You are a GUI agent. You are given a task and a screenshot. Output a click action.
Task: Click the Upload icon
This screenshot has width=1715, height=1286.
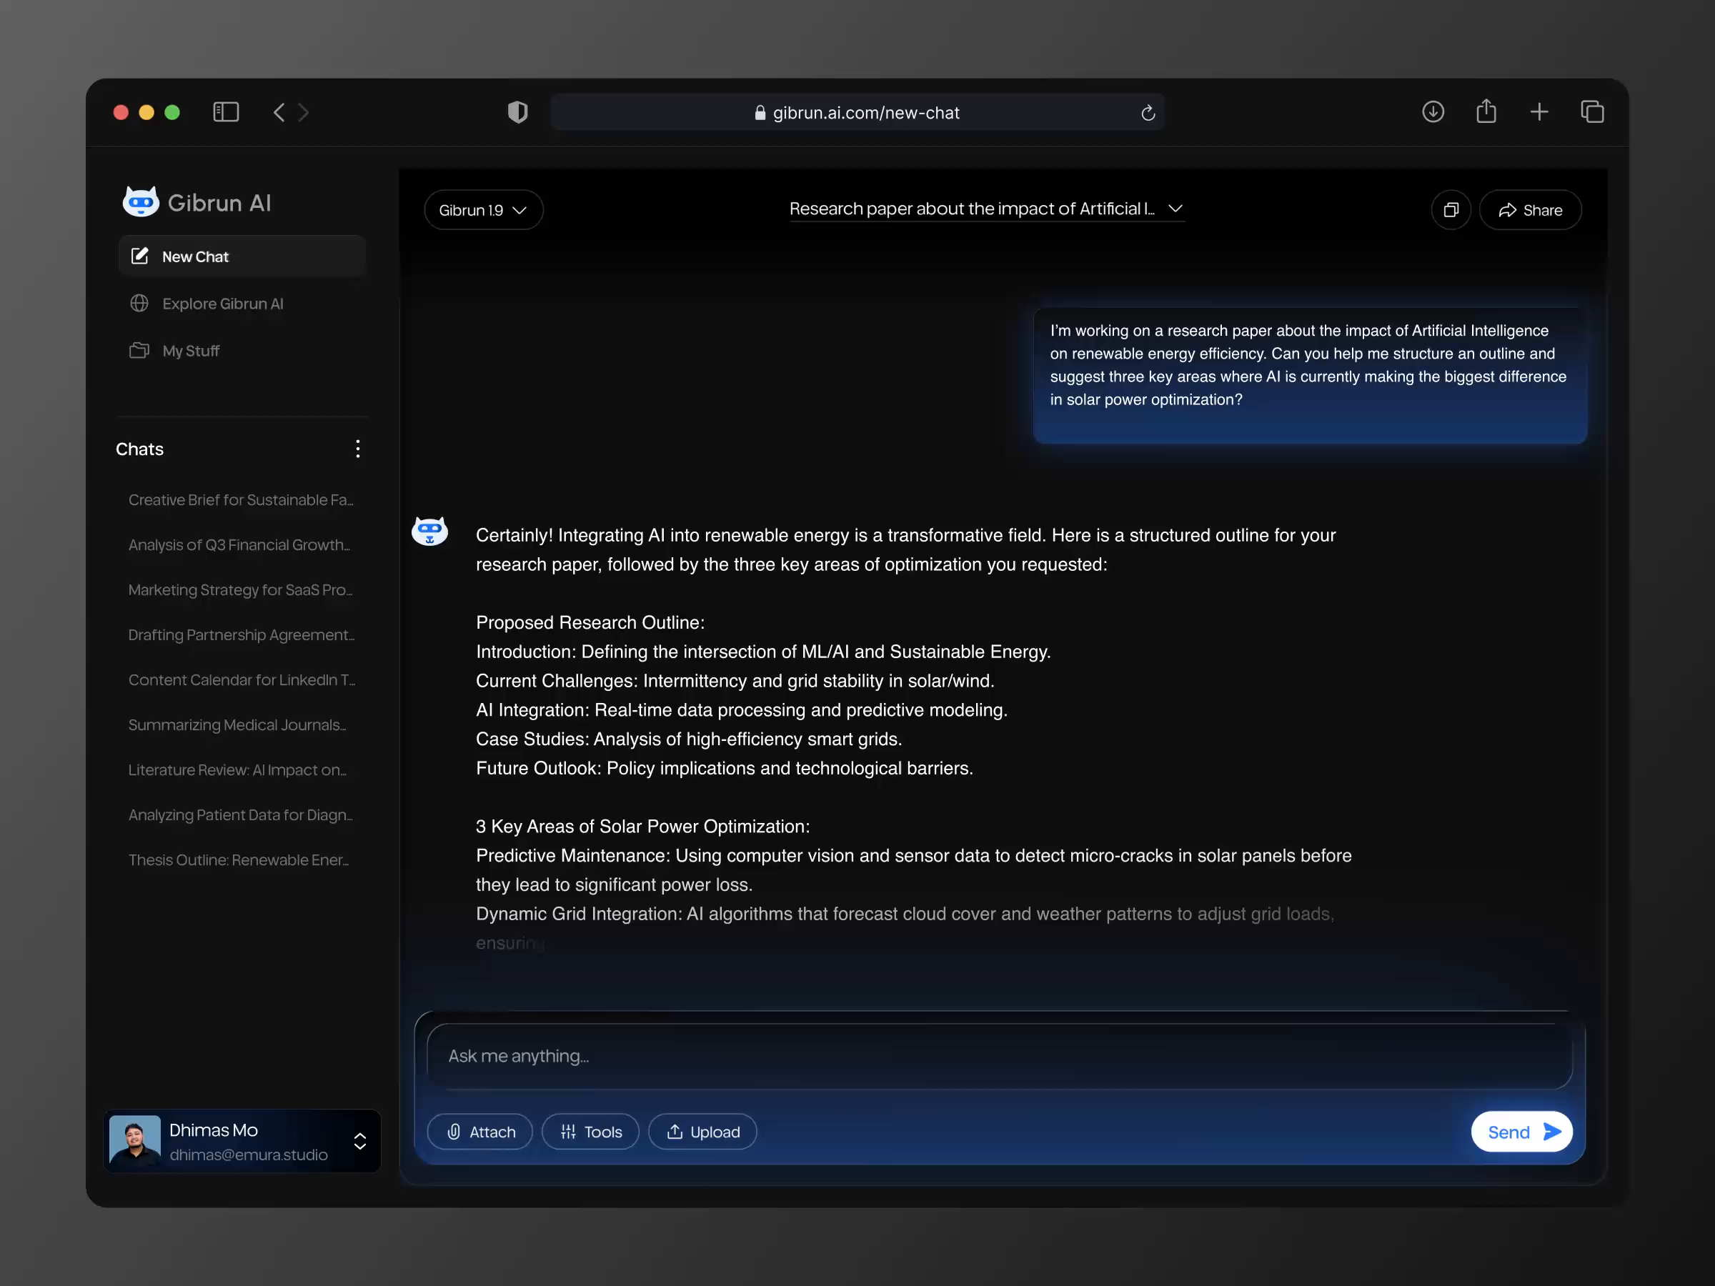point(674,1132)
